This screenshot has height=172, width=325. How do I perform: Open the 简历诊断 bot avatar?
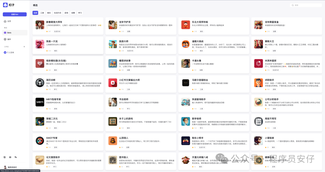click(x=40, y=83)
